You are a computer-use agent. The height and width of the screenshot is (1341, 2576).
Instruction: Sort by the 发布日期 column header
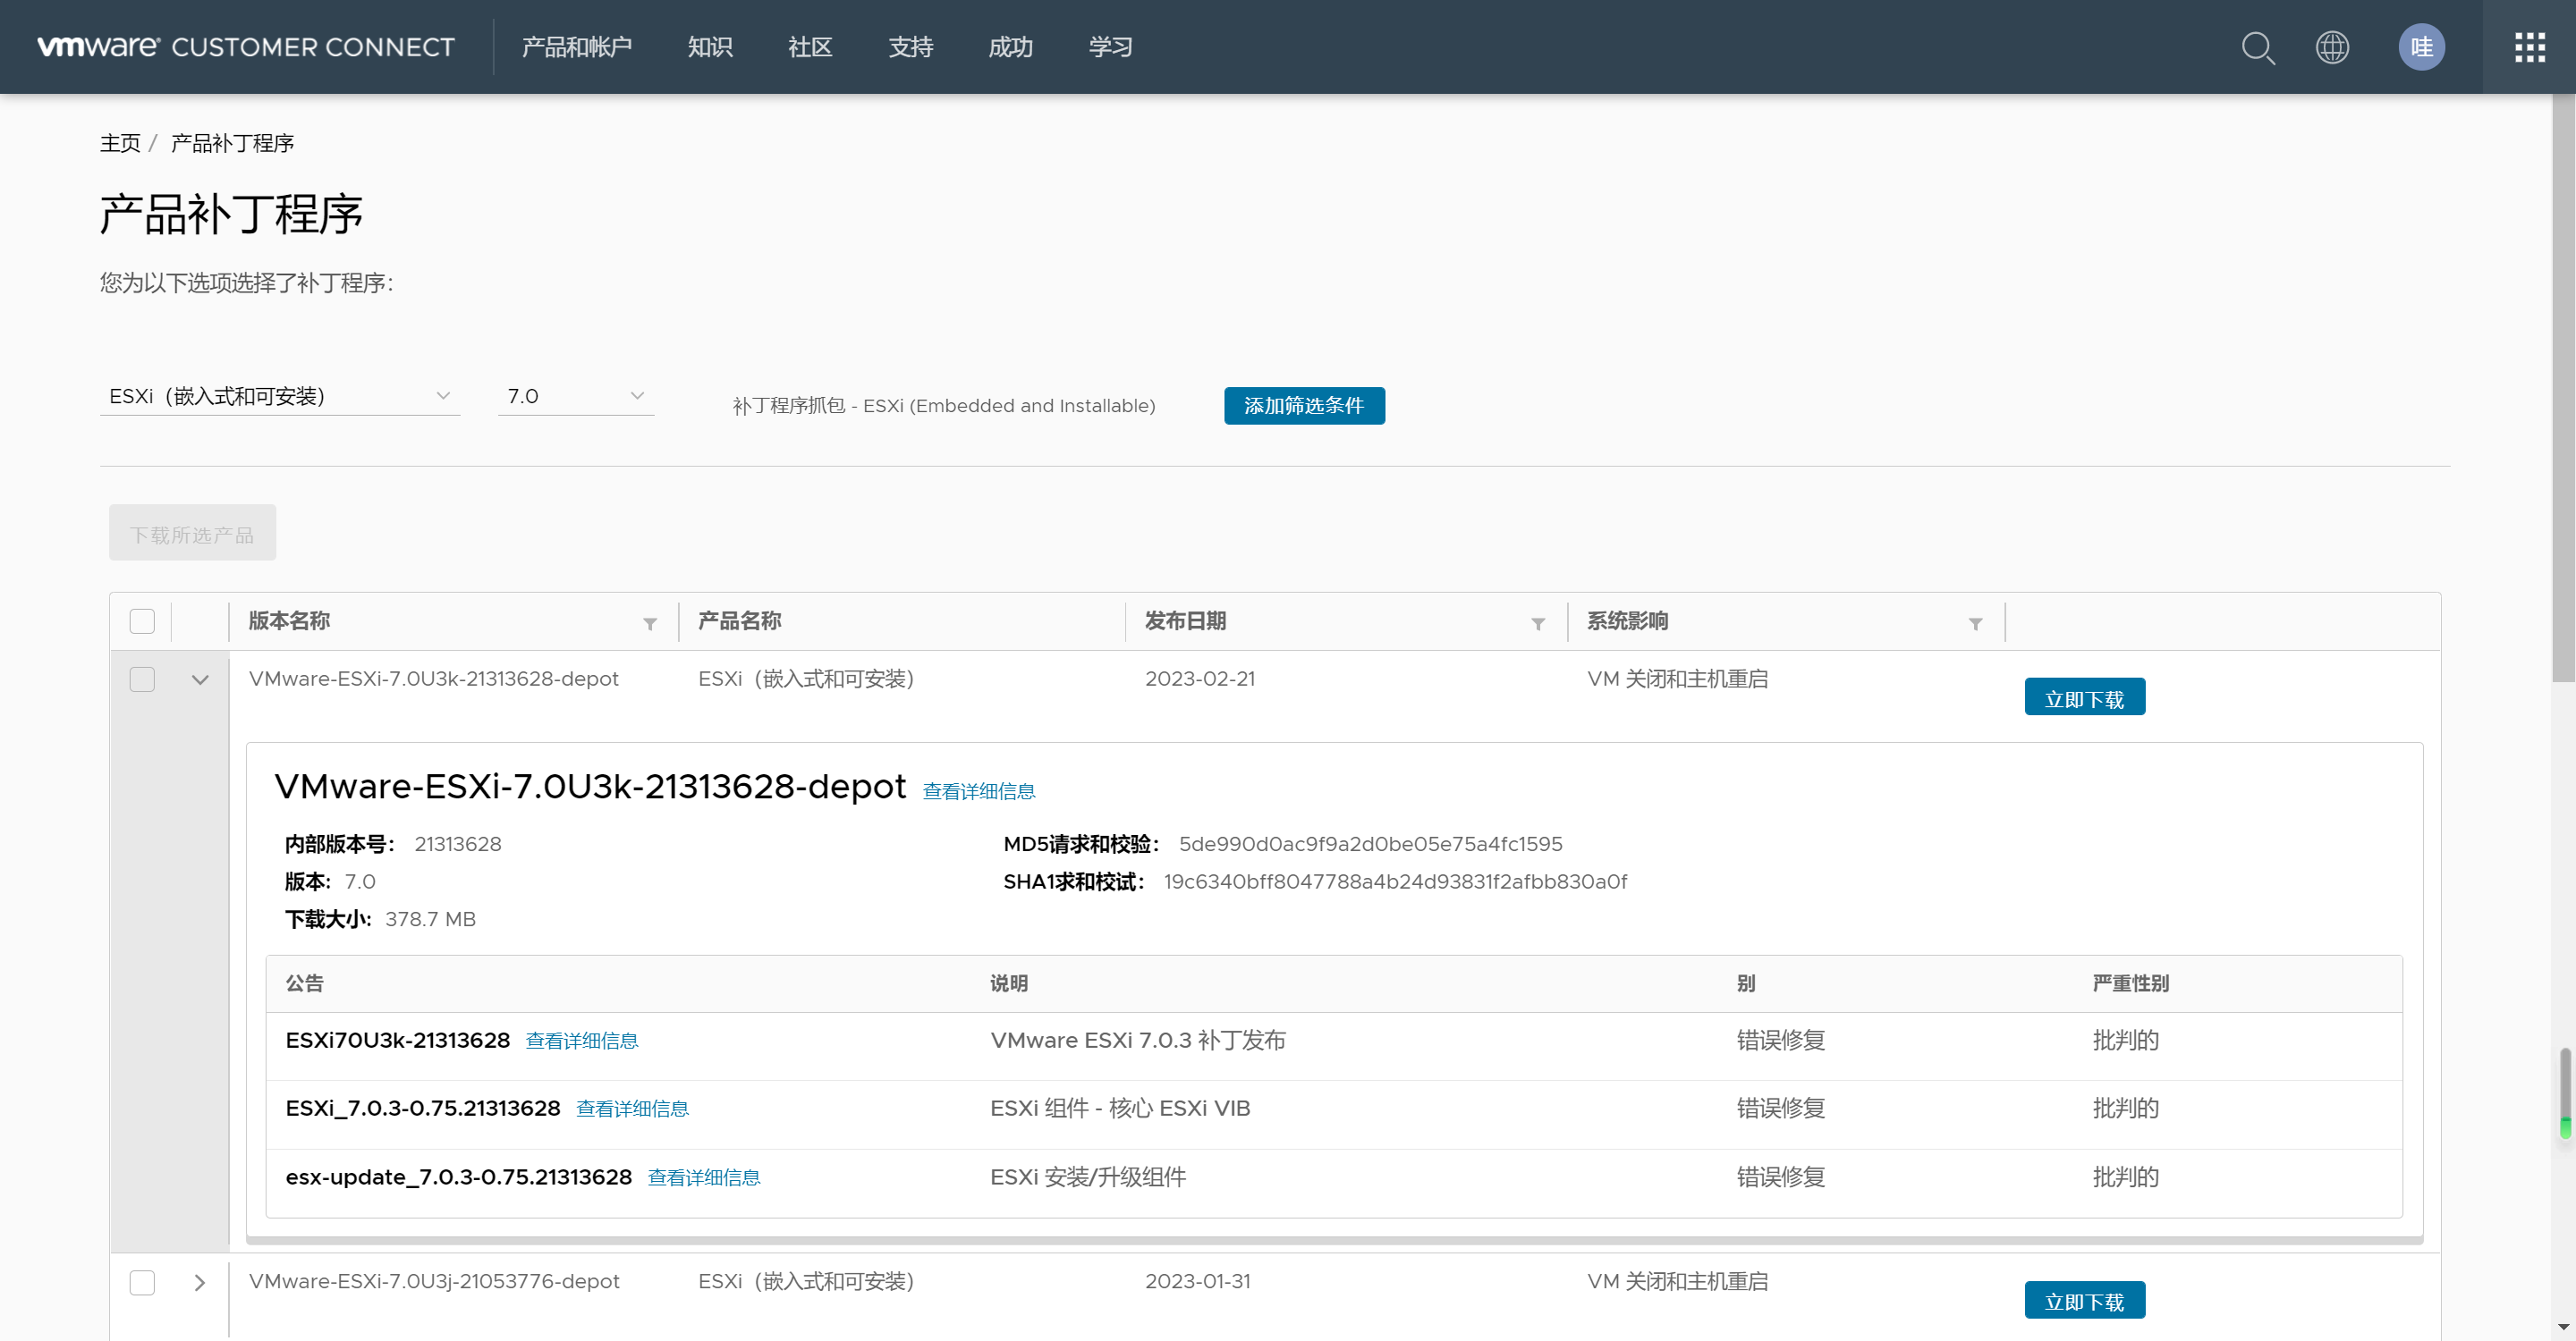1185,621
